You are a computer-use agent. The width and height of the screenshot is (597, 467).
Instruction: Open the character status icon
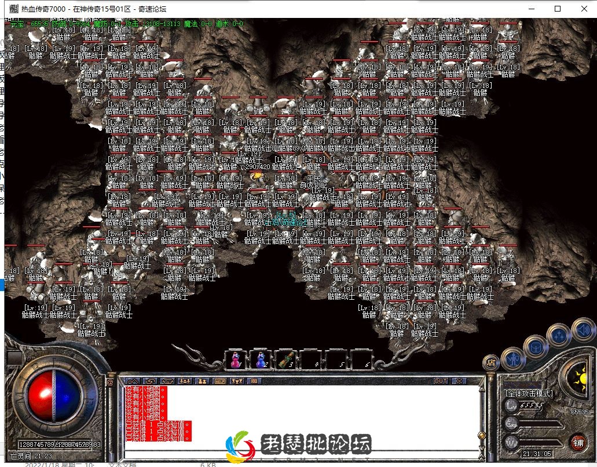[512, 359]
